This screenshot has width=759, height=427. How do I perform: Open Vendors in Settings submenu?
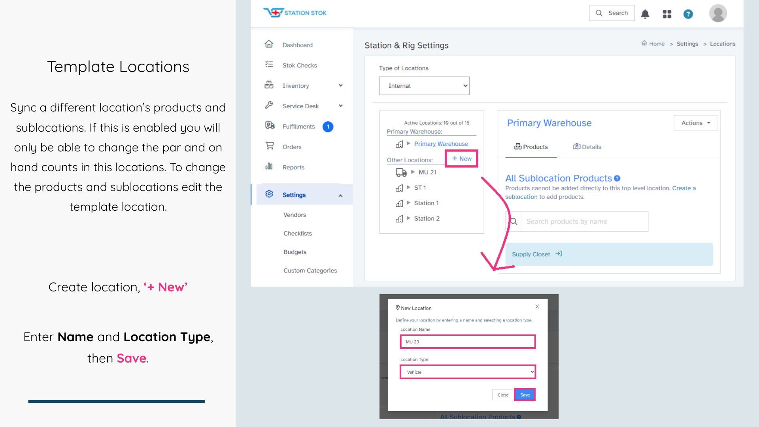point(295,215)
